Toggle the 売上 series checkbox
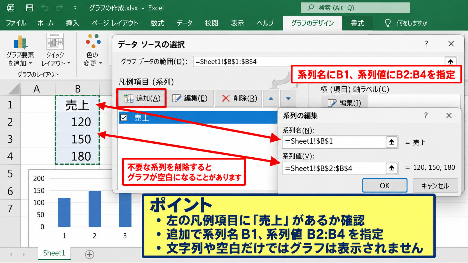468x263 pixels. tap(124, 118)
